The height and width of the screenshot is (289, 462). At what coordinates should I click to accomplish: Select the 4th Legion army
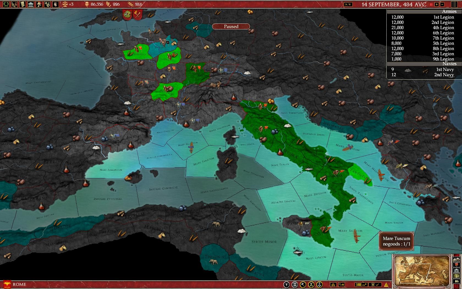[423, 28]
